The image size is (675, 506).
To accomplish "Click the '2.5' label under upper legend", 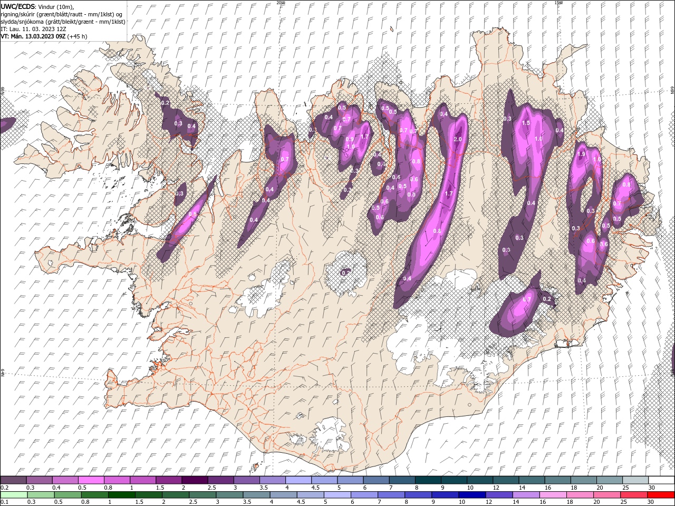I will (x=211, y=488).
